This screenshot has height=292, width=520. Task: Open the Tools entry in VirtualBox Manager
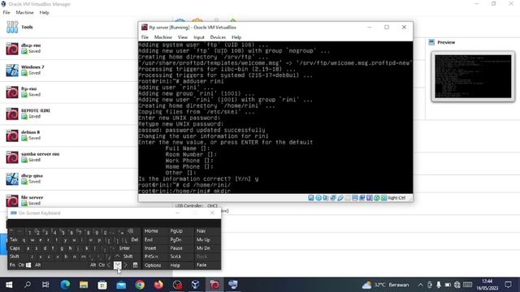pyautogui.click(x=70, y=27)
